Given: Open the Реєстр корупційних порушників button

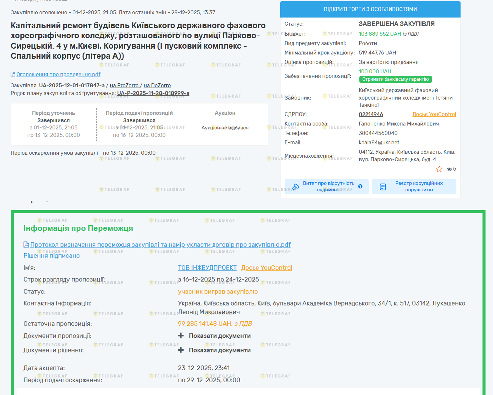Looking at the screenshot, I should [418, 186].
